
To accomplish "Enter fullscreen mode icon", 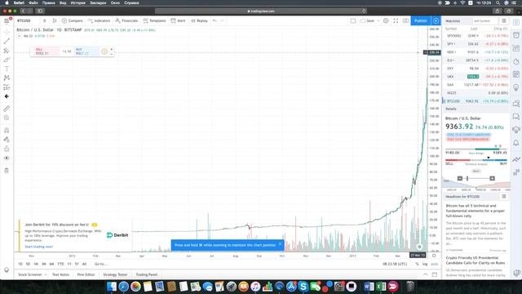I will point(396,20).
